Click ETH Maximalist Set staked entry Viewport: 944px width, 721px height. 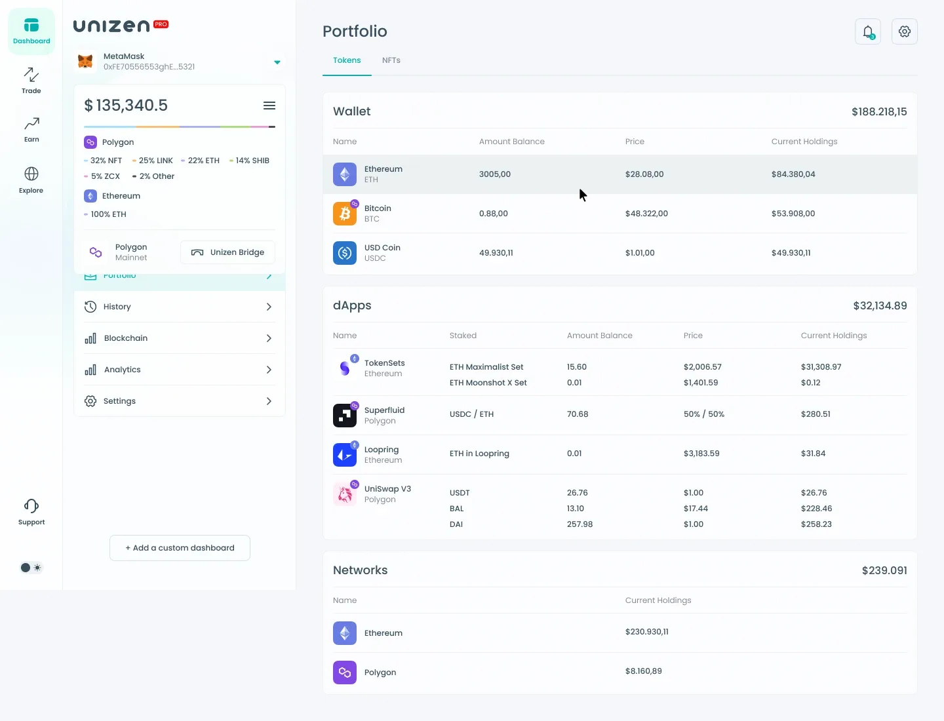486,367
